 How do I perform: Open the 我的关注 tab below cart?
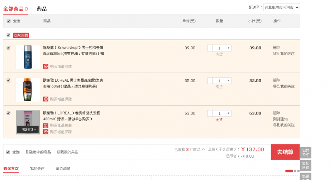pyautogui.click(x=37, y=168)
